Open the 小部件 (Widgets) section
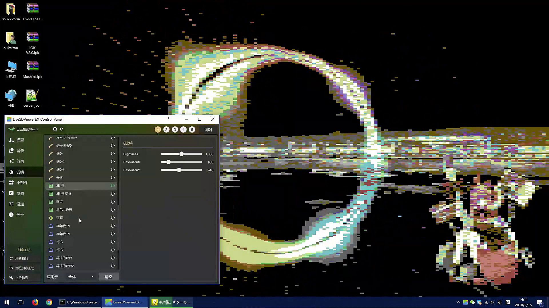 click(22, 183)
